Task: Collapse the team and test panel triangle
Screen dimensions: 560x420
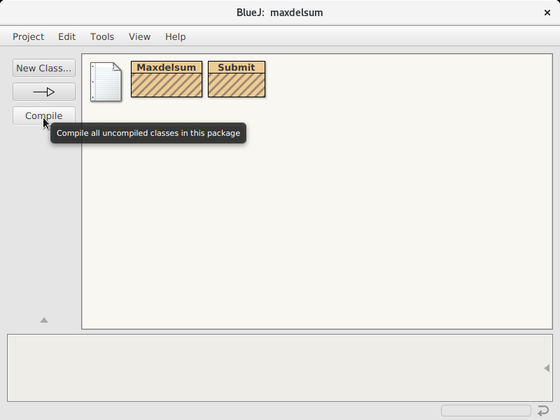Action: coord(44,320)
